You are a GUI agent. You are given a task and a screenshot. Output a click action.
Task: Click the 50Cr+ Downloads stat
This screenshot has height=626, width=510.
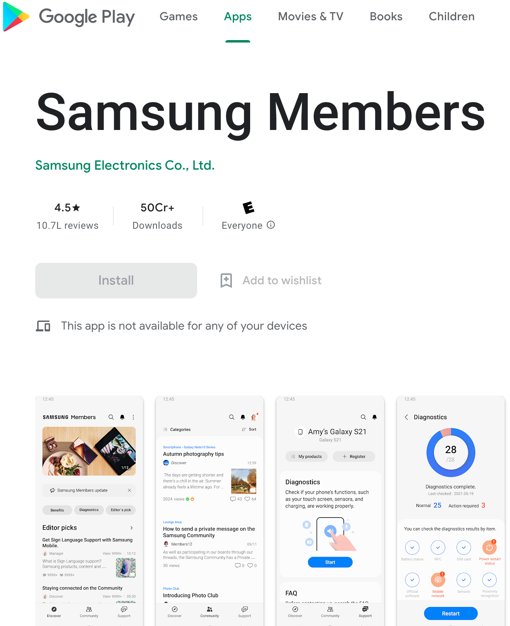[x=157, y=217]
